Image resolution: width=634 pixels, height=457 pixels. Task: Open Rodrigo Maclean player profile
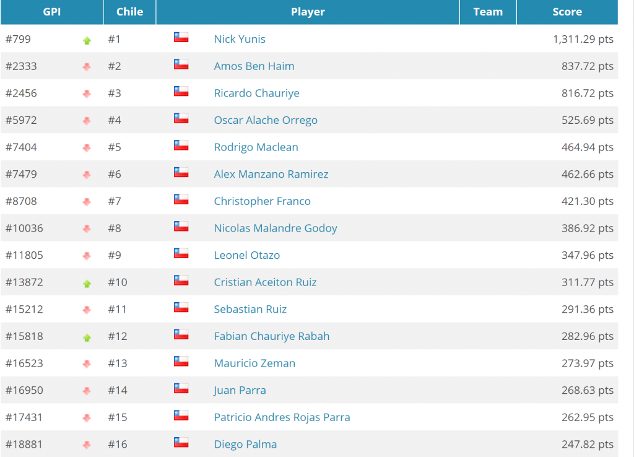256,147
